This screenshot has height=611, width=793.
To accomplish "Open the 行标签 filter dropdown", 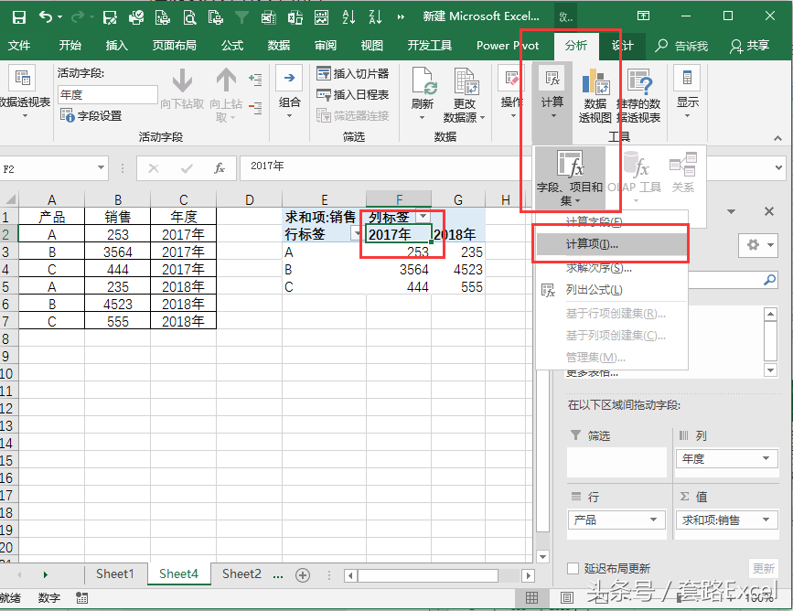I will pyautogui.click(x=357, y=233).
